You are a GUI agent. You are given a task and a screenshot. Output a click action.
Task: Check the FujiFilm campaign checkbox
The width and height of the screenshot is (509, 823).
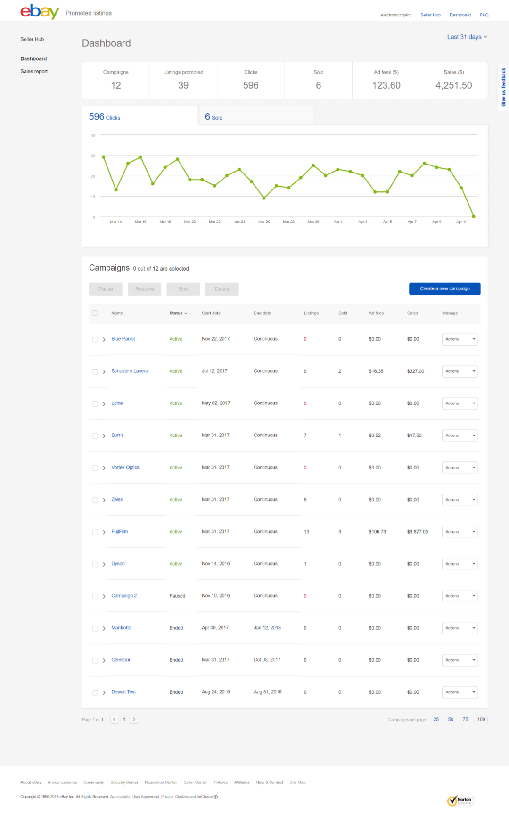coord(95,532)
